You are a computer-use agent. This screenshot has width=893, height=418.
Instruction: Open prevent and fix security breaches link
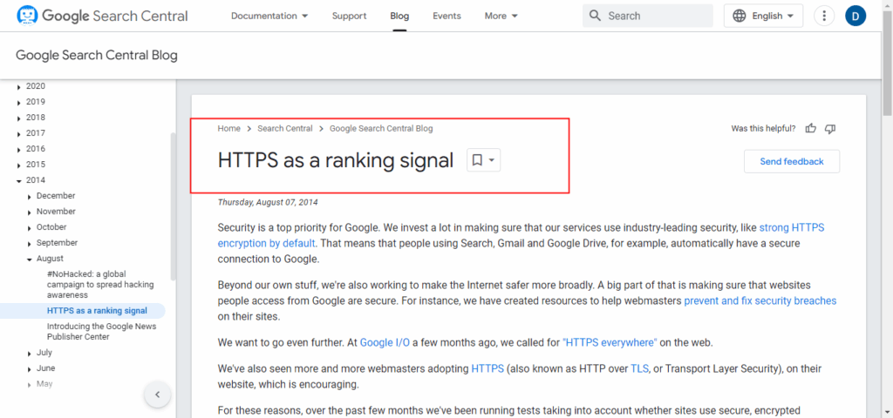760,300
